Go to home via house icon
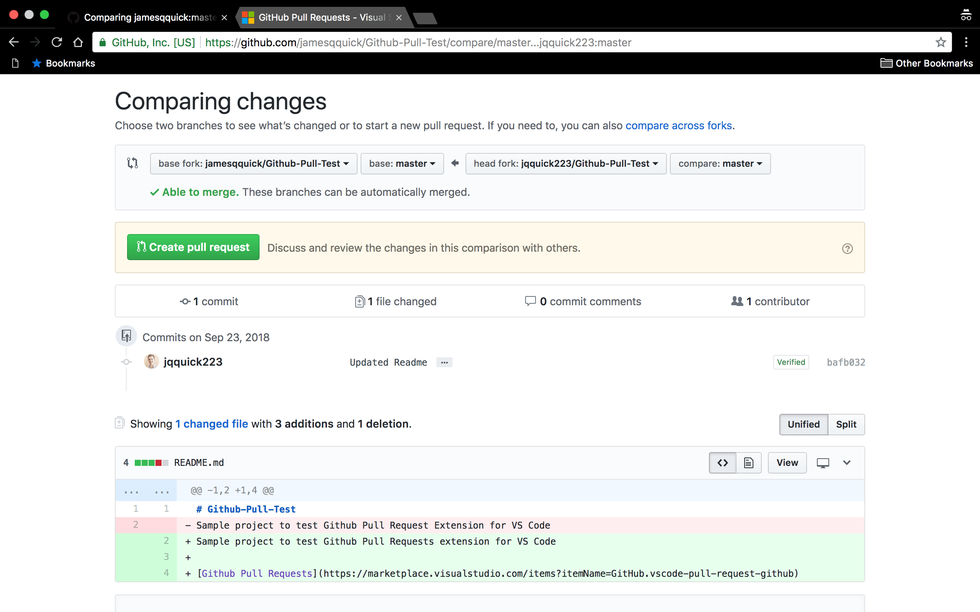This screenshot has width=980, height=612. click(x=78, y=42)
